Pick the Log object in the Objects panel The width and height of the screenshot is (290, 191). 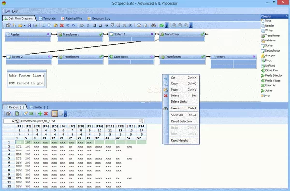click(x=265, y=95)
